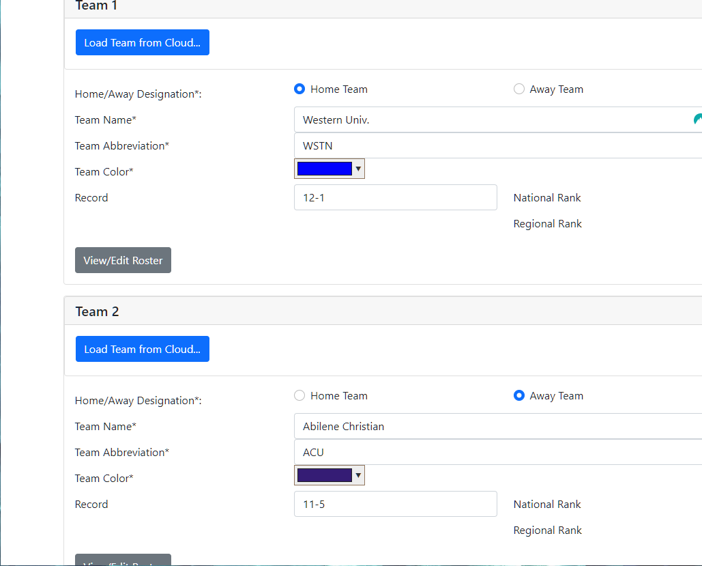Click the Team 2 panel header

382,311
